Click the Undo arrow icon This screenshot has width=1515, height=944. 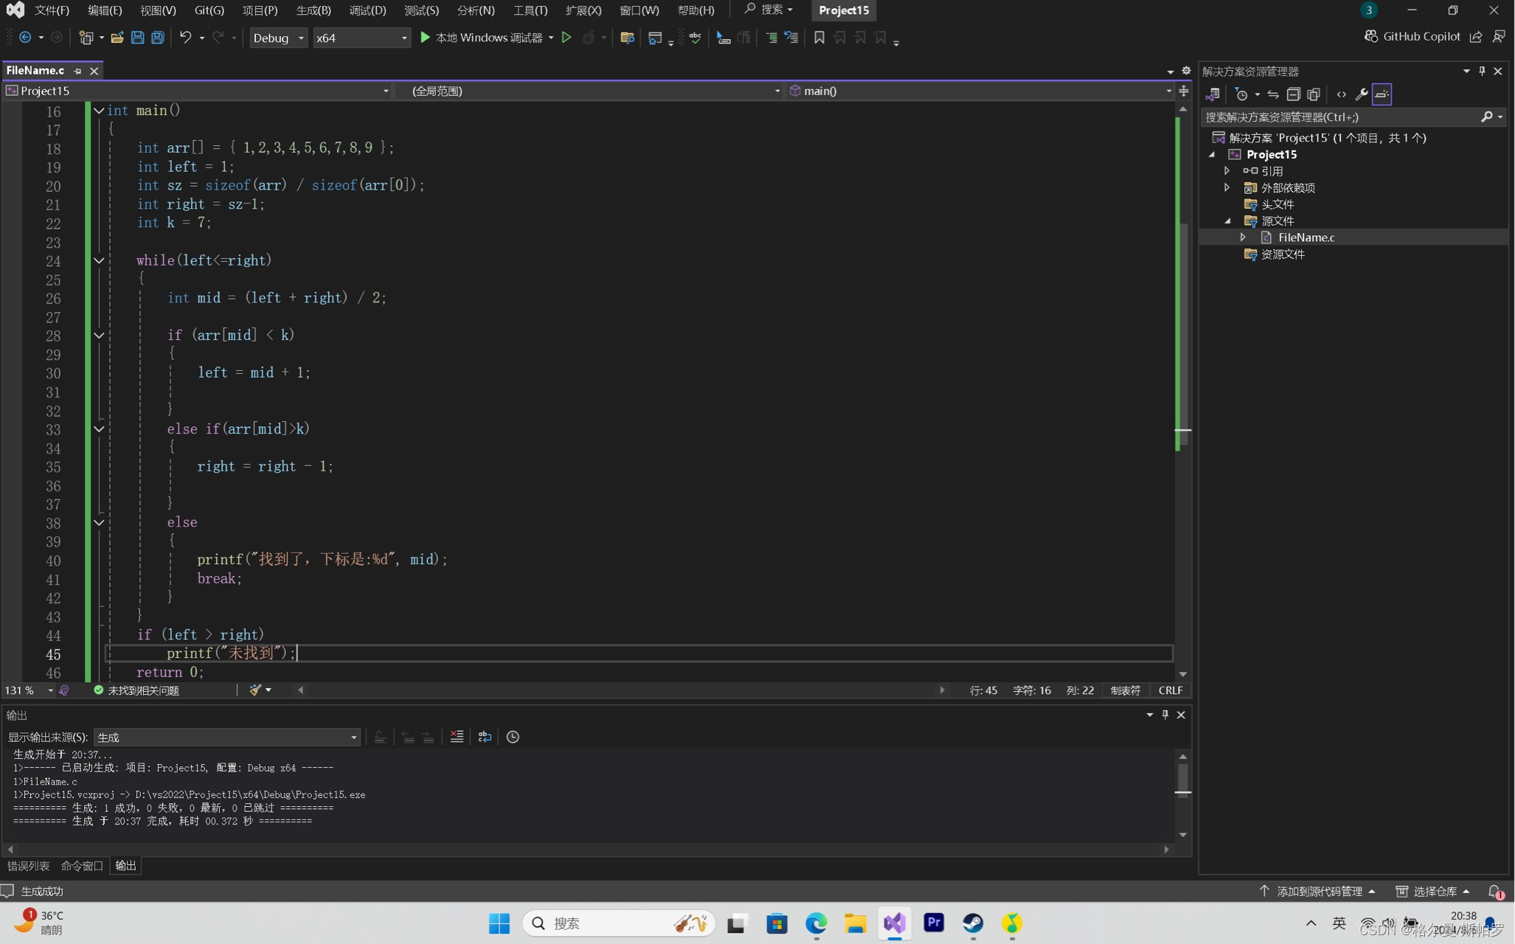click(185, 37)
